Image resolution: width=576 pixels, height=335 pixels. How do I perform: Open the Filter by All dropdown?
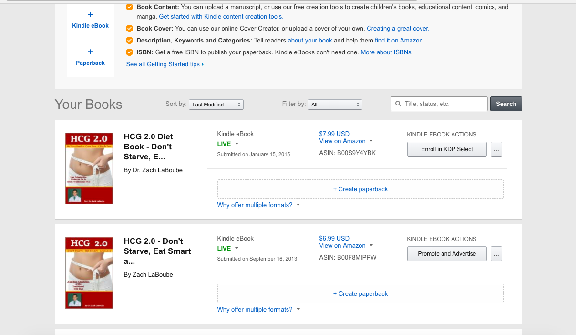(x=335, y=105)
